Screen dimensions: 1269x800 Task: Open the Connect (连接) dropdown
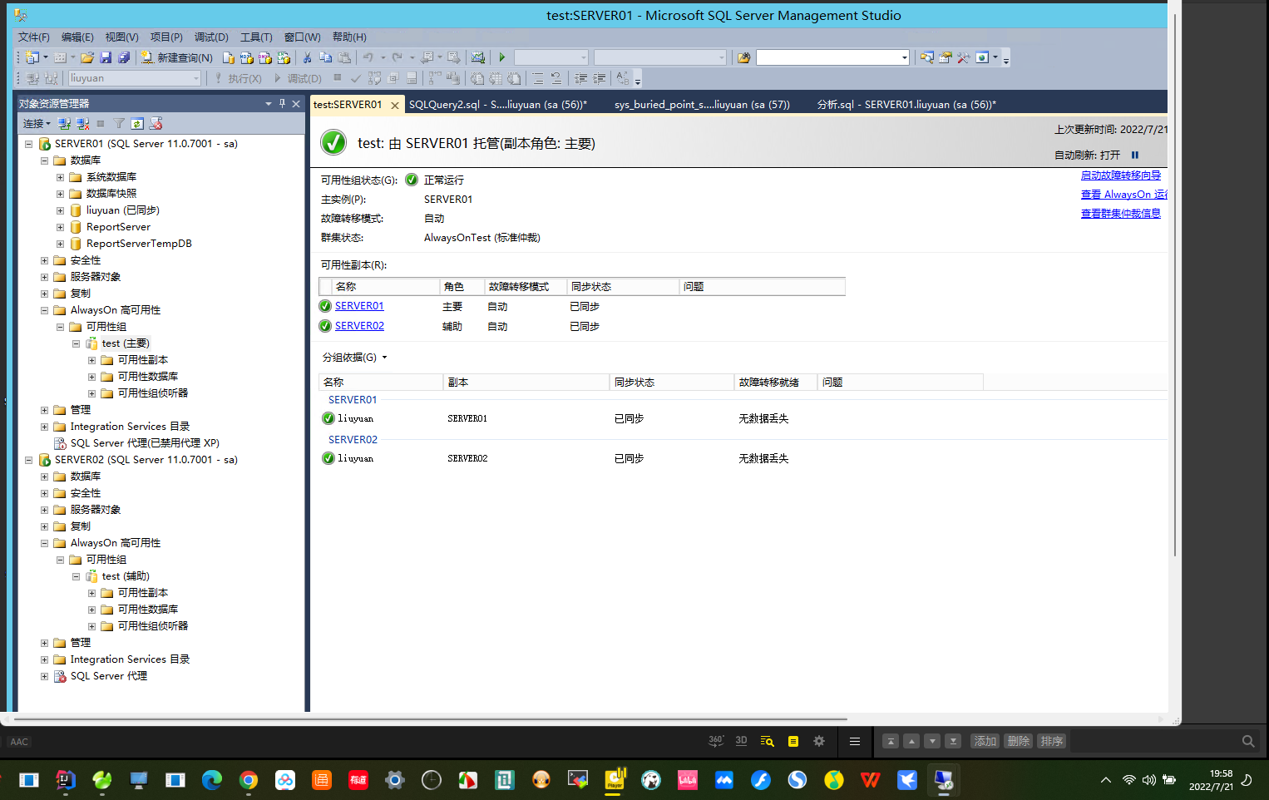point(37,124)
